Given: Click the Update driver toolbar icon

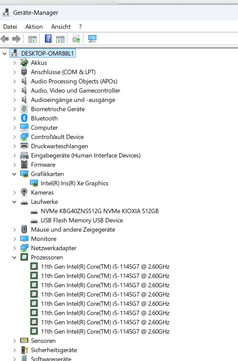Looking at the screenshot, I should point(76,39).
